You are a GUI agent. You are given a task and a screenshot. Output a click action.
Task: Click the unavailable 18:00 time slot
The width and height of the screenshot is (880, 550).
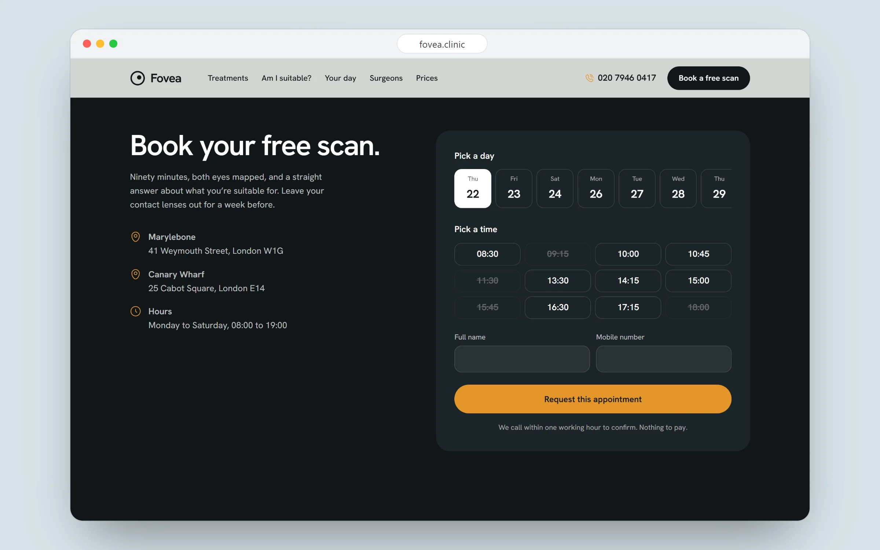point(698,308)
